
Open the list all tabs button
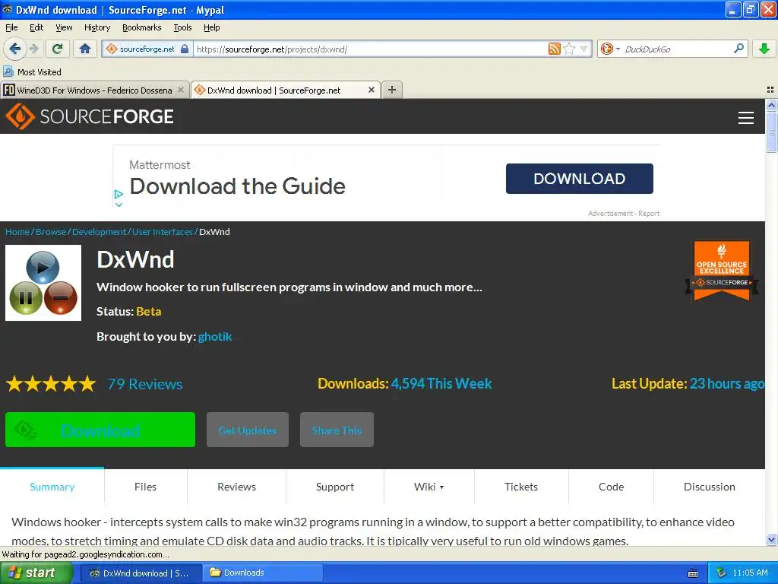coord(770,90)
